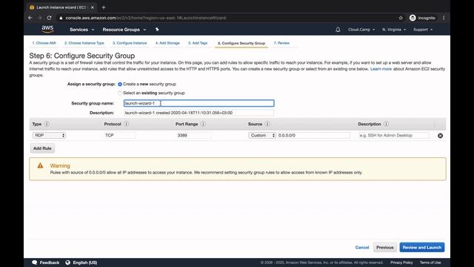Image resolution: width=474 pixels, height=267 pixels.
Task: Open the N. Virginia region menu
Action: tap(394, 30)
